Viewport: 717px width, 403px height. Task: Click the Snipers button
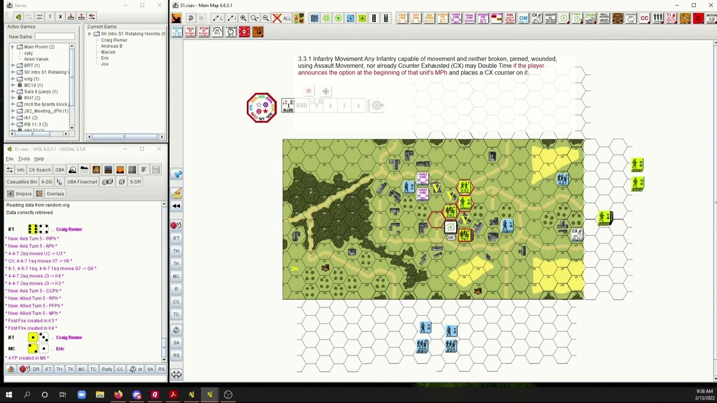[19, 194]
